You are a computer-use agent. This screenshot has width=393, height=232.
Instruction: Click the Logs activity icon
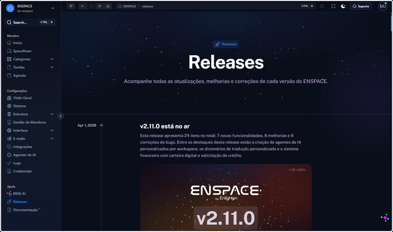[x=9, y=163]
